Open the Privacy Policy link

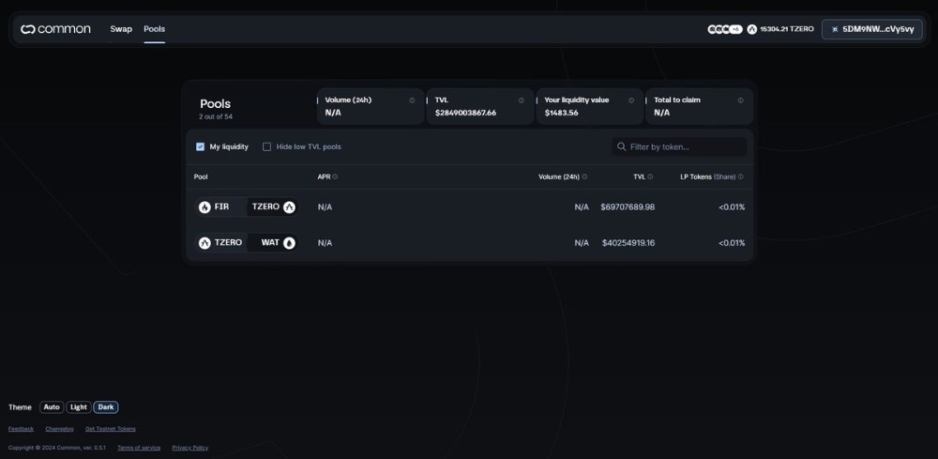pyautogui.click(x=190, y=448)
